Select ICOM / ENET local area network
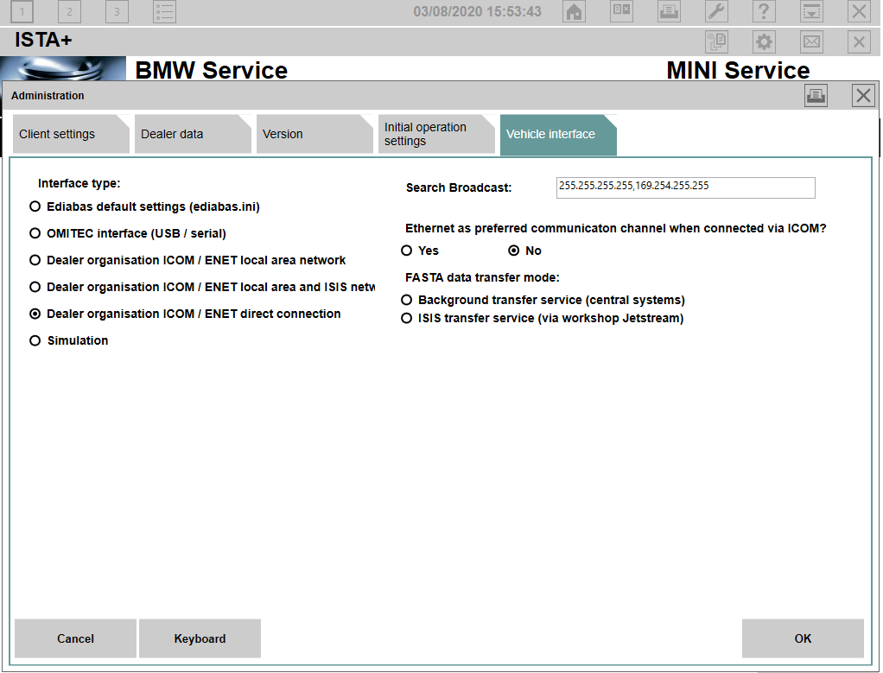 click(187, 260)
